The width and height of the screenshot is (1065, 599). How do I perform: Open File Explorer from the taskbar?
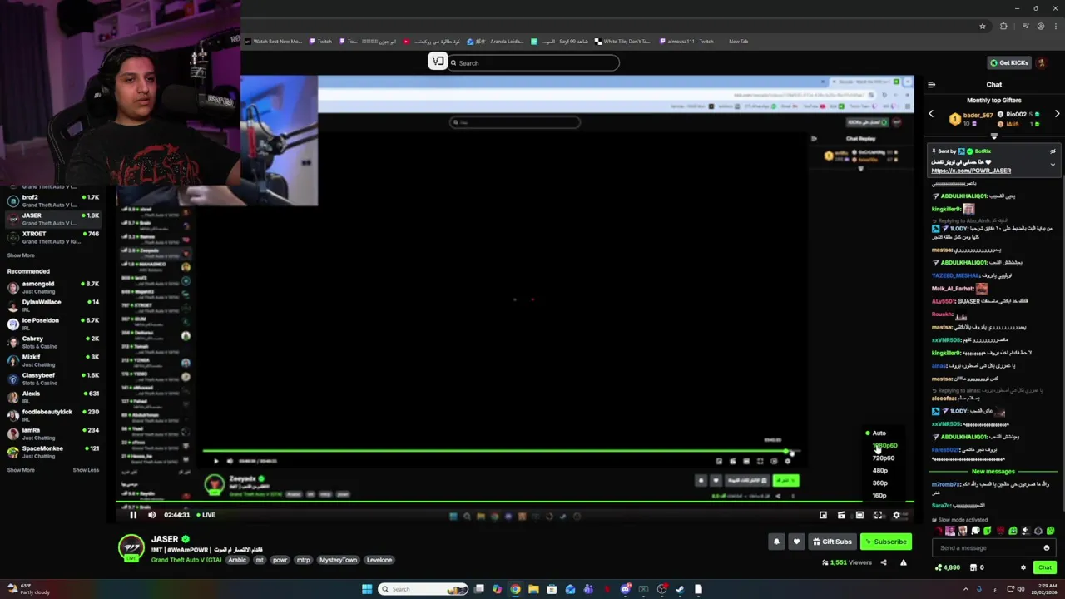533,589
